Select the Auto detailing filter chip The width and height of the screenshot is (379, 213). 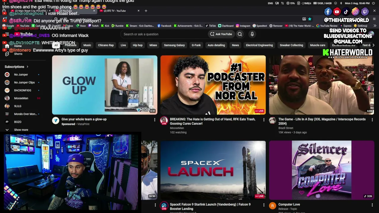click(216, 45)
